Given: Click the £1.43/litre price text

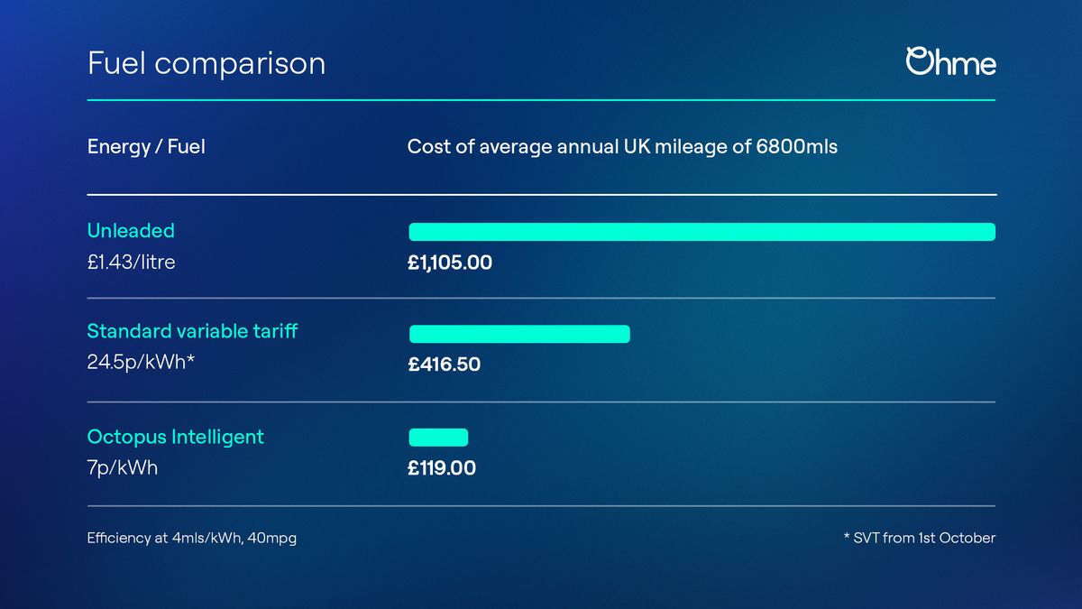Looking at the screenshot, I should click(131, 263).
